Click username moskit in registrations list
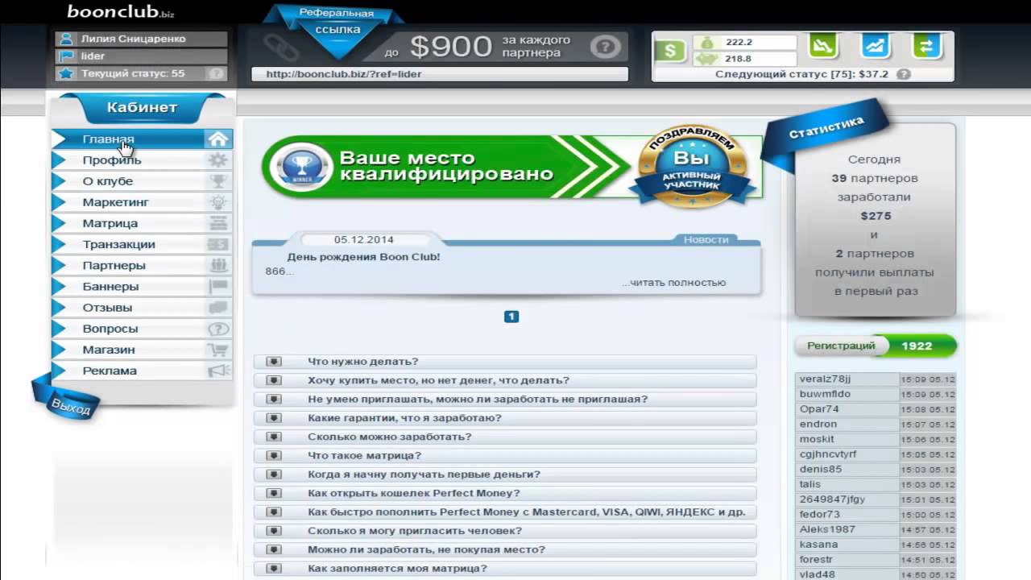This screenshot has height=580, width=1031. click(x=817, y=439)
